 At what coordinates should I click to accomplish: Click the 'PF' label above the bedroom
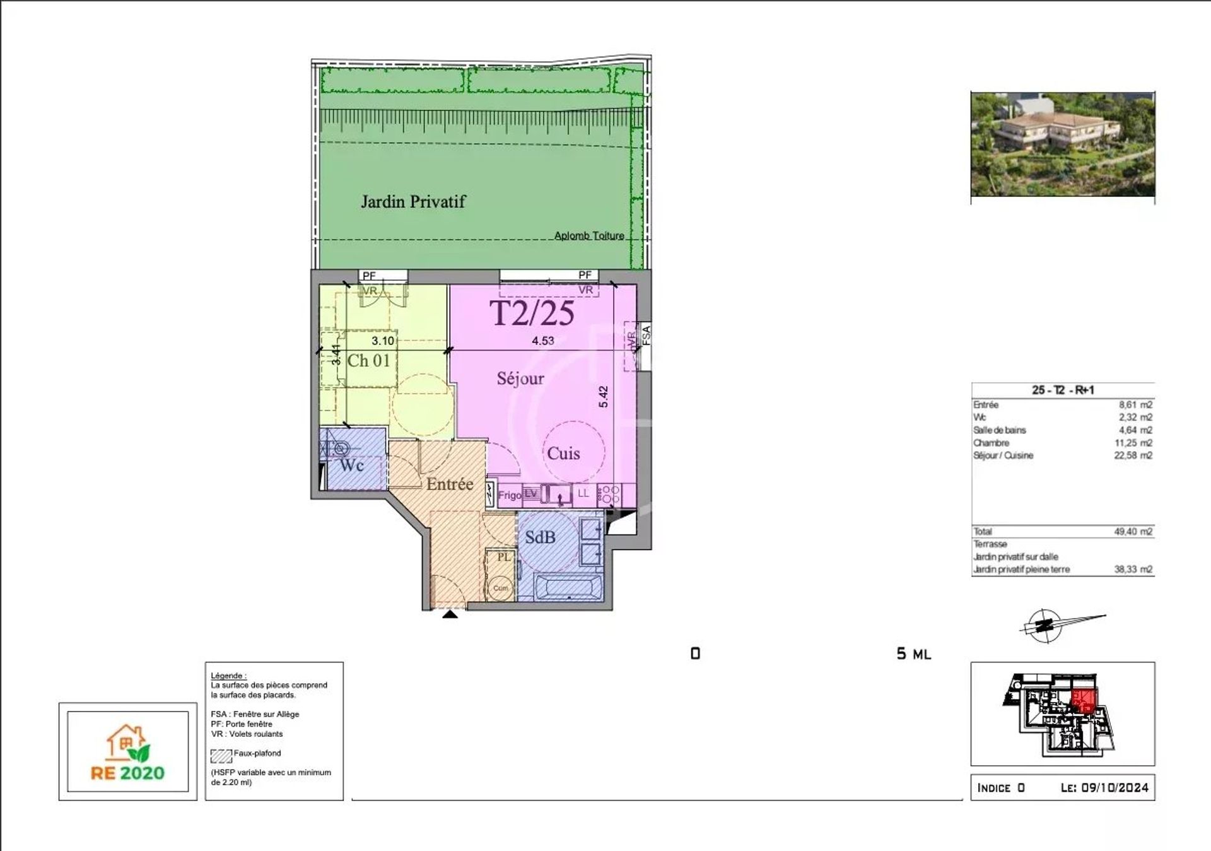click(369, 276)
